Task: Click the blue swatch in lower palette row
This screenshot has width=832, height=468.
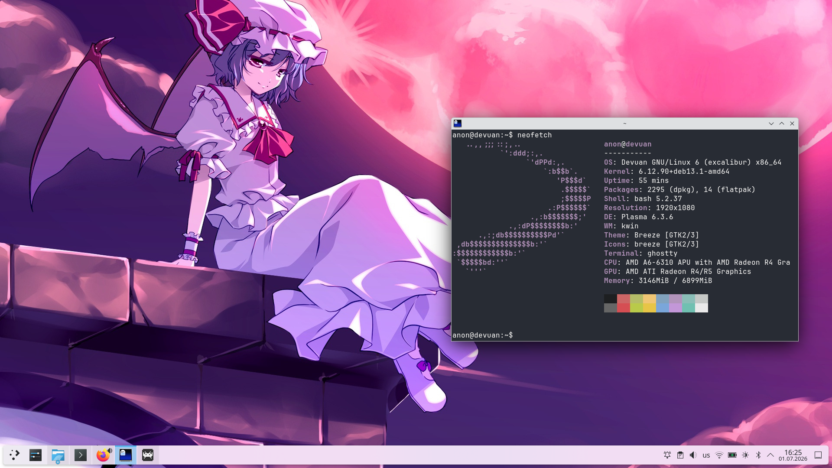Action: [x=663, y=308]
